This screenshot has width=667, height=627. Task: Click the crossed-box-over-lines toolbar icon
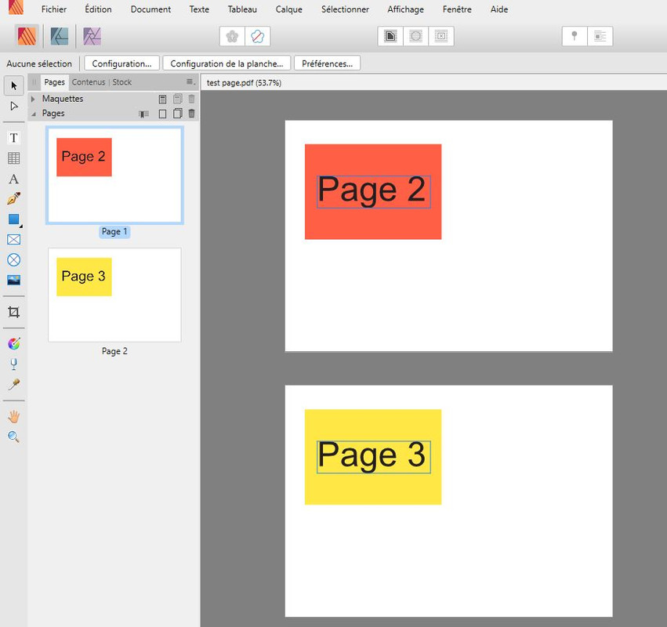pos(441,36)
